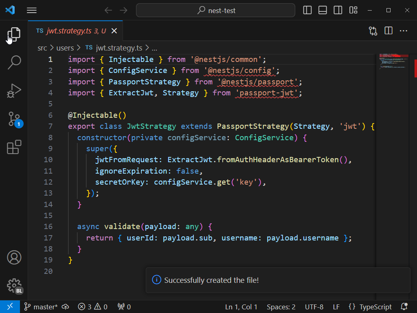The image size is (417, 313).
Task: Open changes compare icon in editor toolbar
Action: [x=373, y=31]
